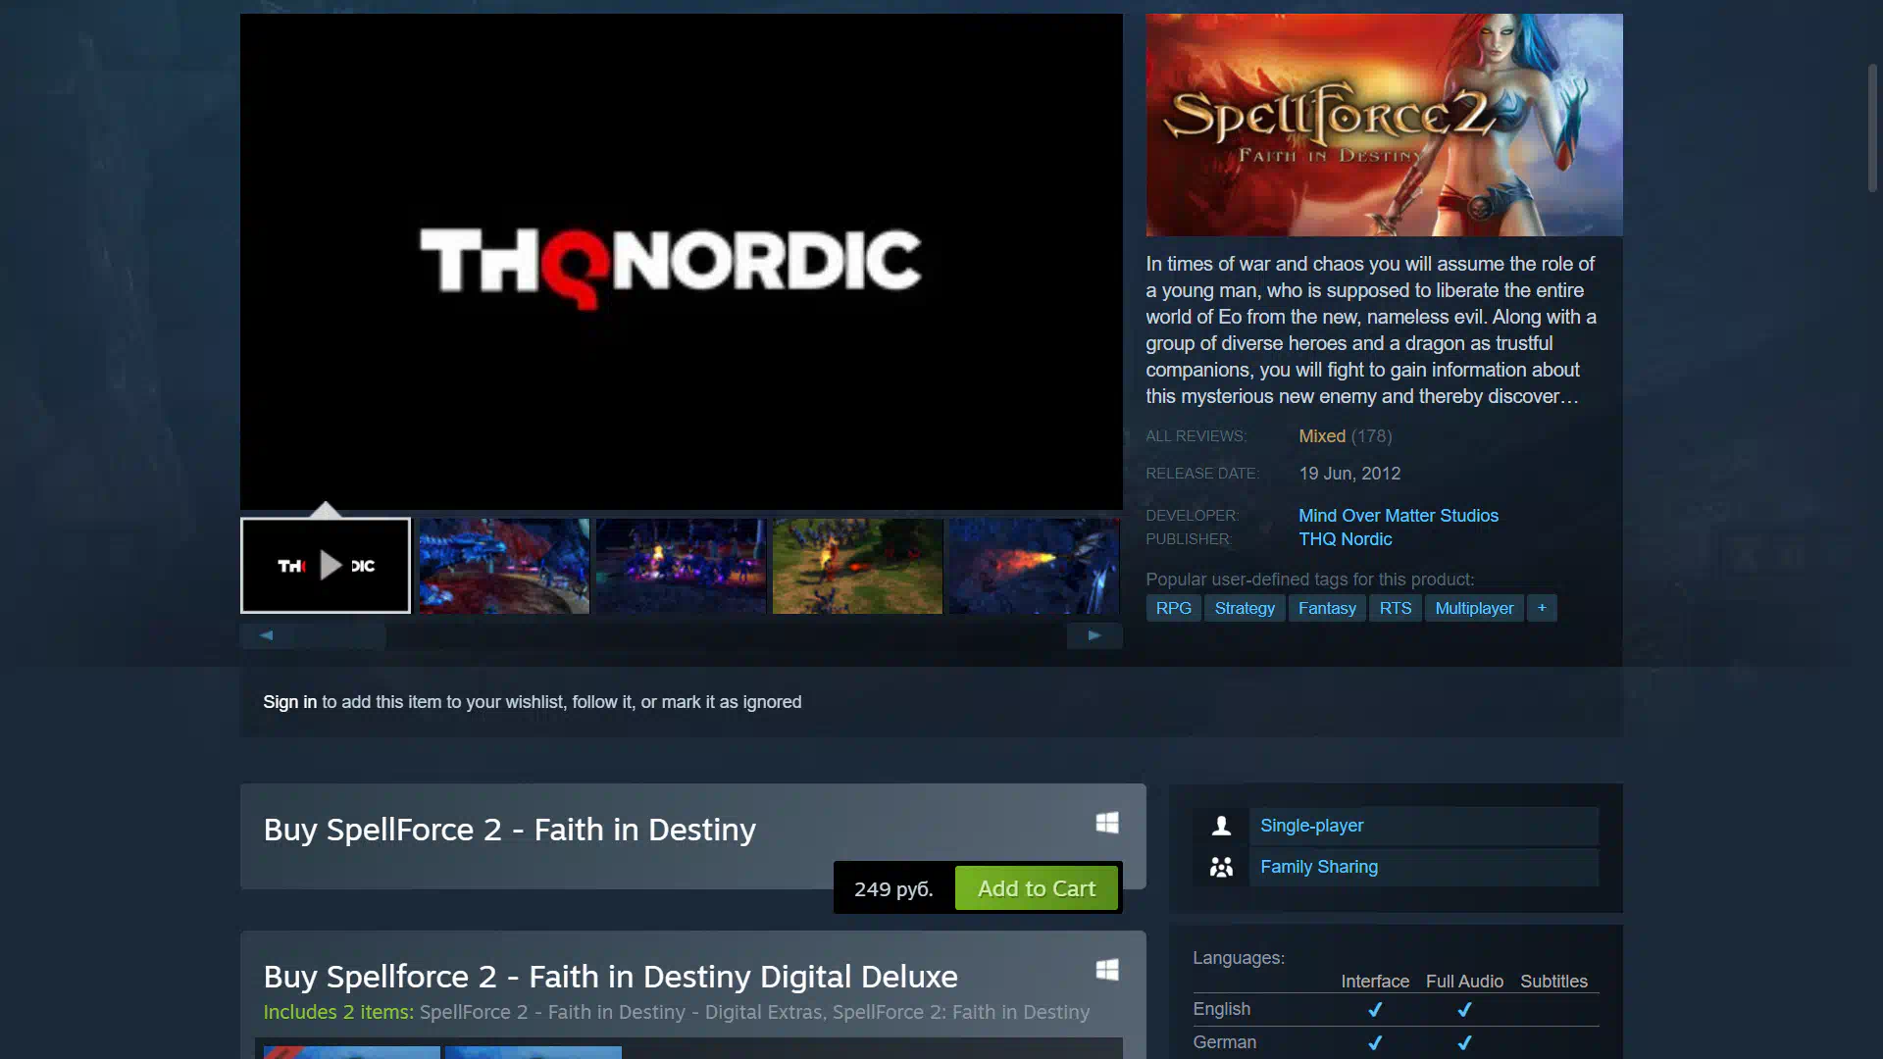The height and width of the screenshot is (1059, 1883).
Task: Select the Multiplayer tag
Action: tap(1474, 608)
